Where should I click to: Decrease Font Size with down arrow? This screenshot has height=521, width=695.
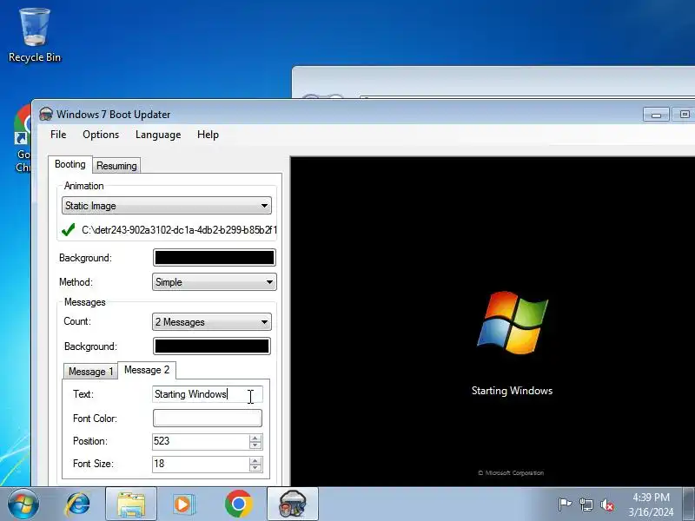(255, 468)
